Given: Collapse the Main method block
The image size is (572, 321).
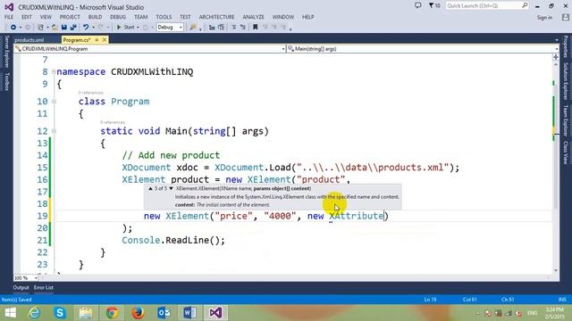Looking at the screenshot, I should click(54, 131).
